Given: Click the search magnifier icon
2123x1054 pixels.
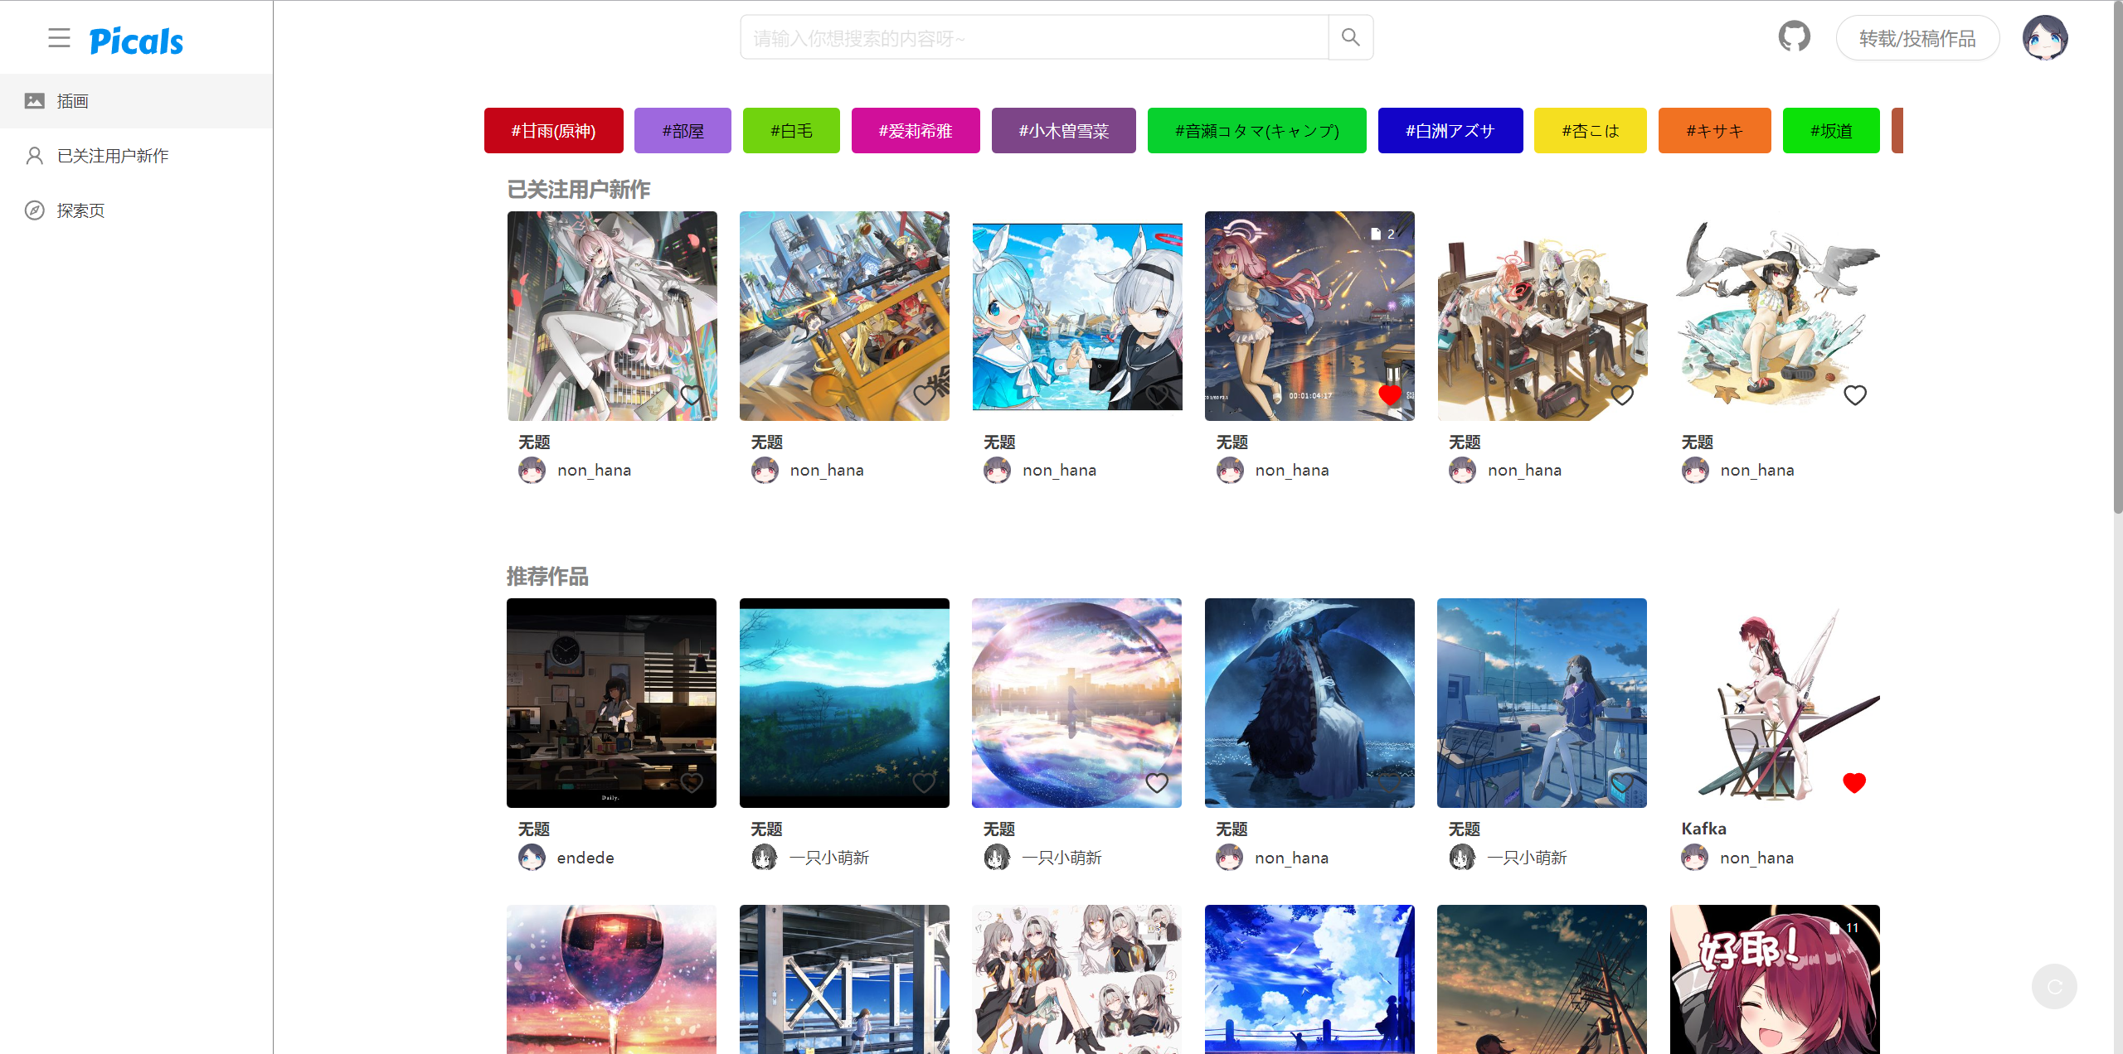Looking at the screenshot, I should click(1351, 37).
